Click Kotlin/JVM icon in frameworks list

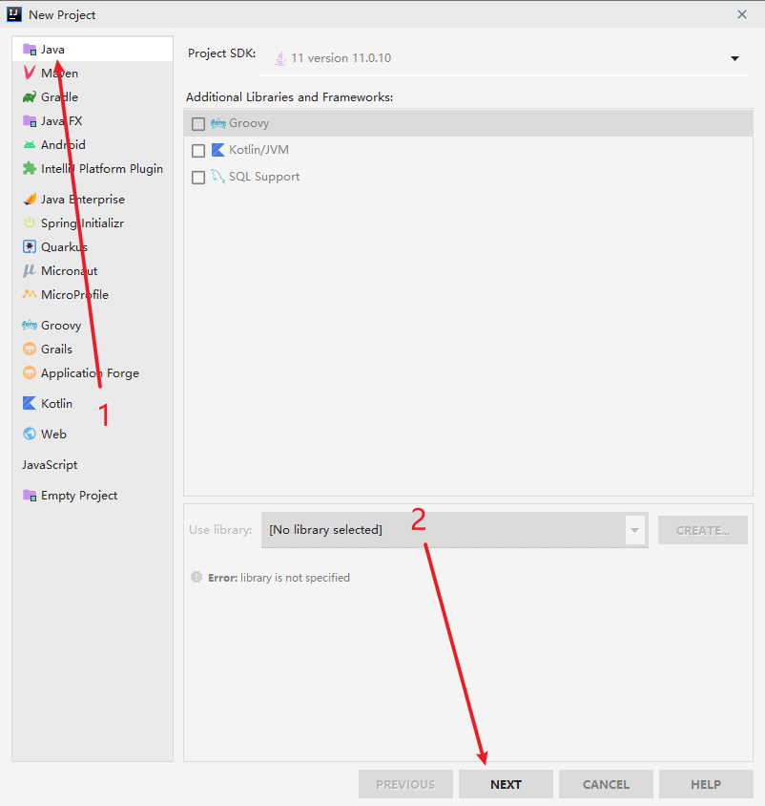218,150
